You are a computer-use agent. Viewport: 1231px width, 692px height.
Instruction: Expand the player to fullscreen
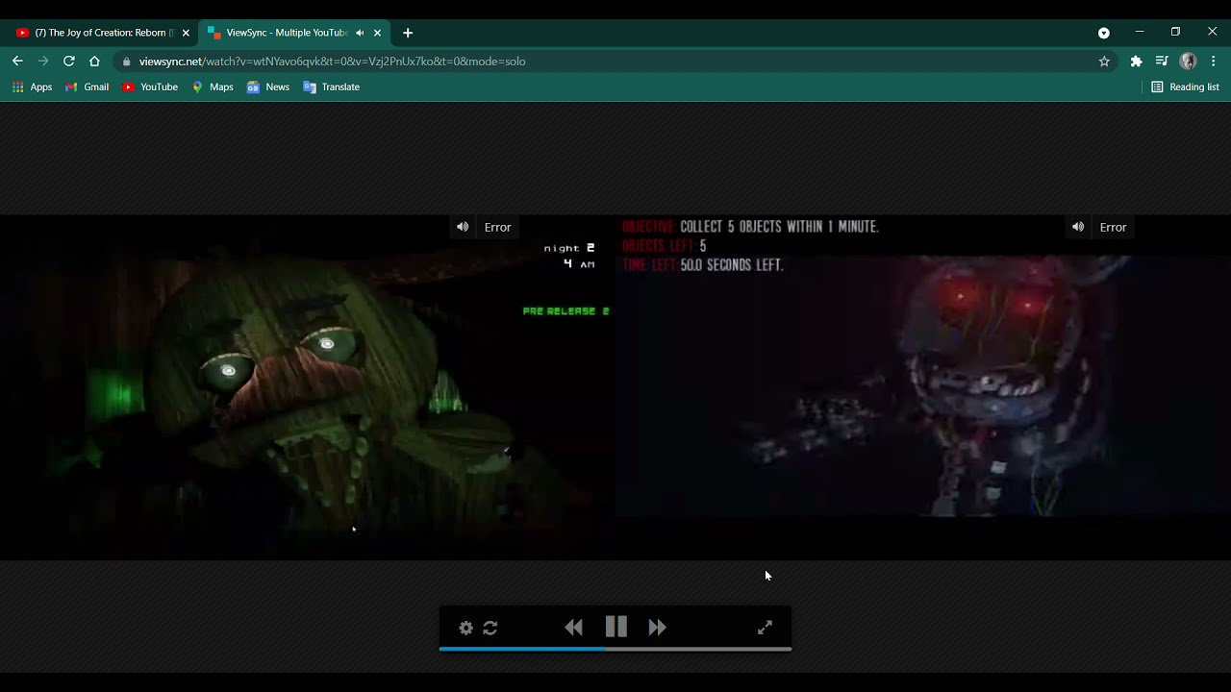[x=765, y=628]
